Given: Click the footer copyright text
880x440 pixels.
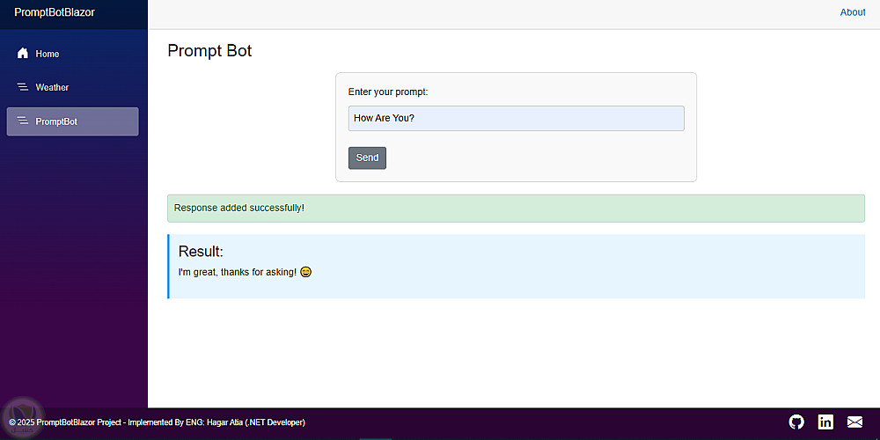Looking at the screenshot, I should click(158, 422).
